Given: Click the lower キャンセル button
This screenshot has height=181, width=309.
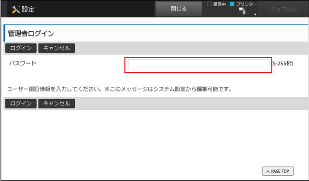Looking at the screenshot, I should [x=56, y=103].
